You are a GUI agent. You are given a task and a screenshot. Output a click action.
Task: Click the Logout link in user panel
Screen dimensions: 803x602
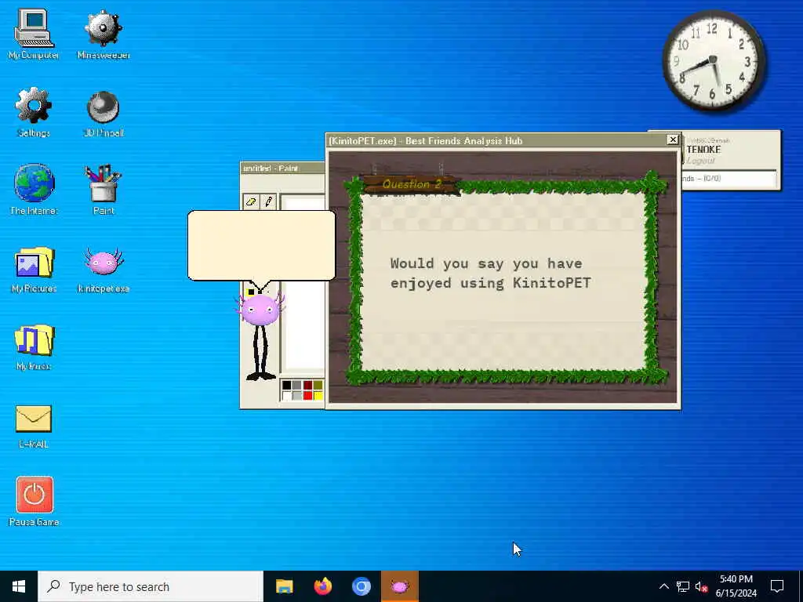(700, 161)
